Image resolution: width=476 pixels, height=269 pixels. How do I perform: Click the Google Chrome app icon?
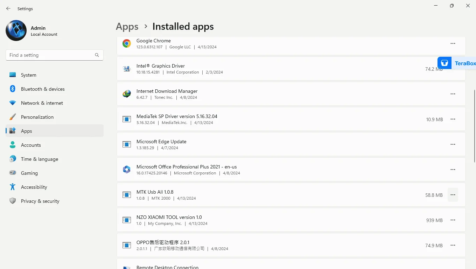(x=127, y=43)
